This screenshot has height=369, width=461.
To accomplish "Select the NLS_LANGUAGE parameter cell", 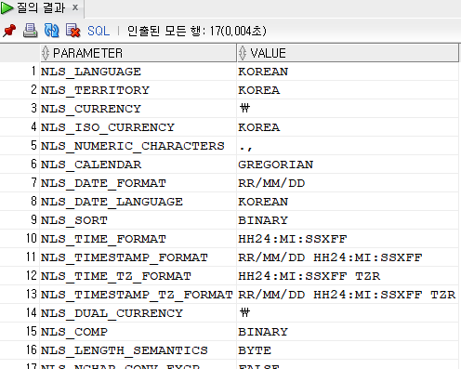I will click(x=138, y=72).
